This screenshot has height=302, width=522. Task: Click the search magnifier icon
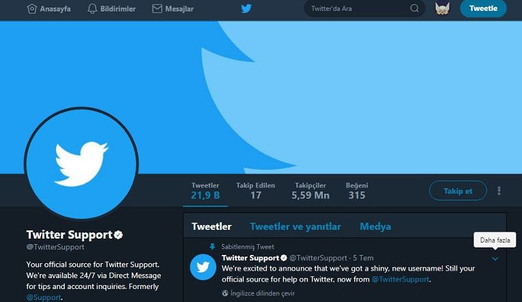click(x=414, y=8)
